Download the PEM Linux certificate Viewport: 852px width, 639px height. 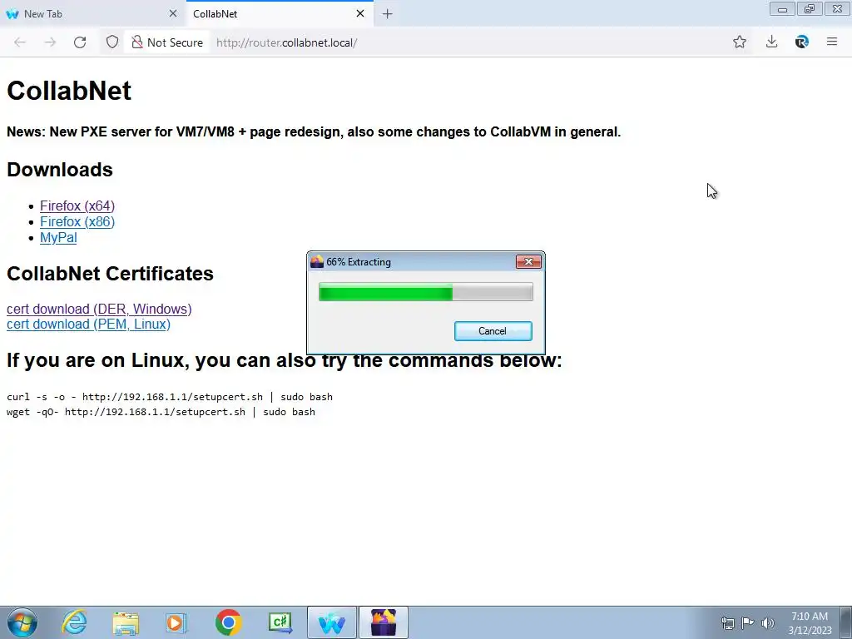click(88, 324)
